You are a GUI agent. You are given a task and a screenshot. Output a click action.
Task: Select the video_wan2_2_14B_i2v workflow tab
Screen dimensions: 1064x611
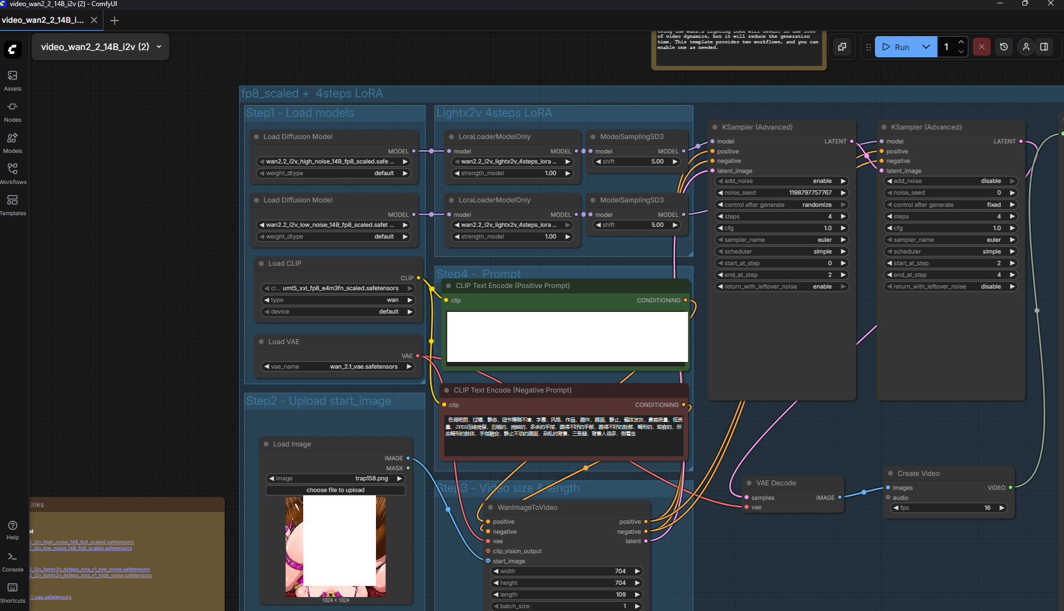tap(43, 20)
